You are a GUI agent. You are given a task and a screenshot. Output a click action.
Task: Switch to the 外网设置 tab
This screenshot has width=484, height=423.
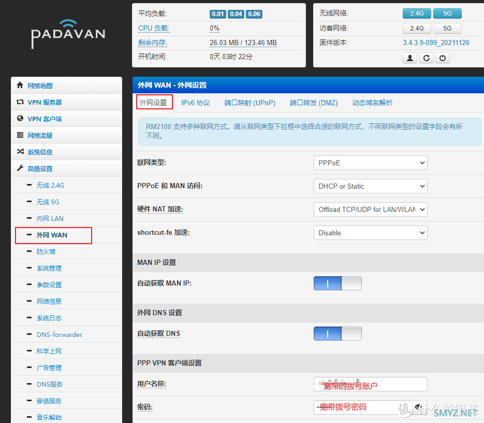[x=153, y=103]
